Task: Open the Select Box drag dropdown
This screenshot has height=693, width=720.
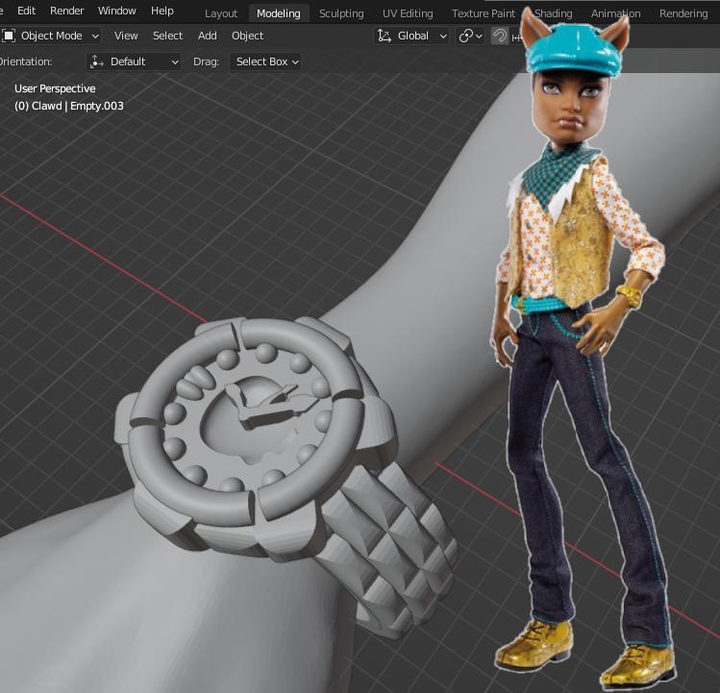Action: point(265,62)
